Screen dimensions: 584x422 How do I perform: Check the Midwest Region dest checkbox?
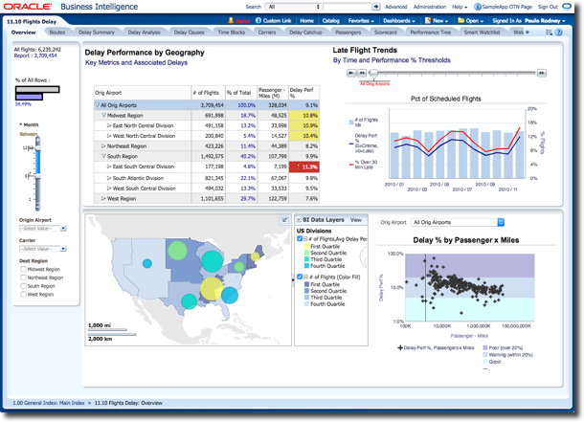[x=23, y=270]
